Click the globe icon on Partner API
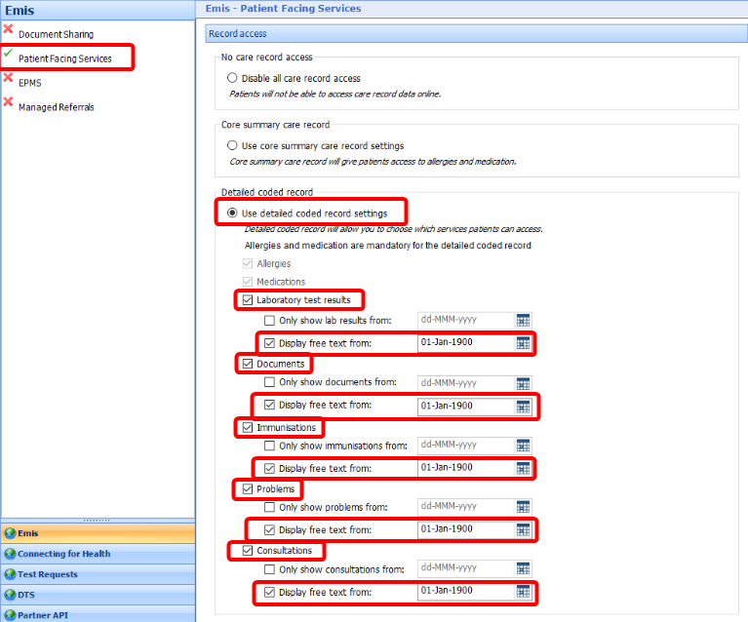Screen dimensions: 748x622 (x=10, y=615)
